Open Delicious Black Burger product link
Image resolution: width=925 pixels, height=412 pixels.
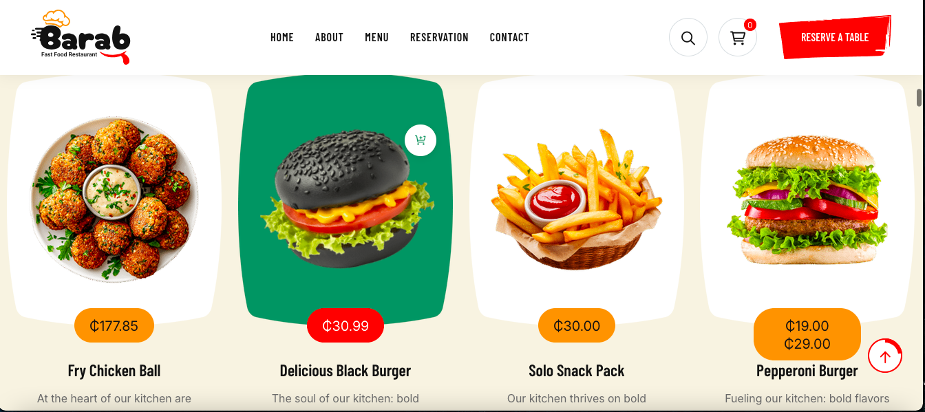point(345,371)
